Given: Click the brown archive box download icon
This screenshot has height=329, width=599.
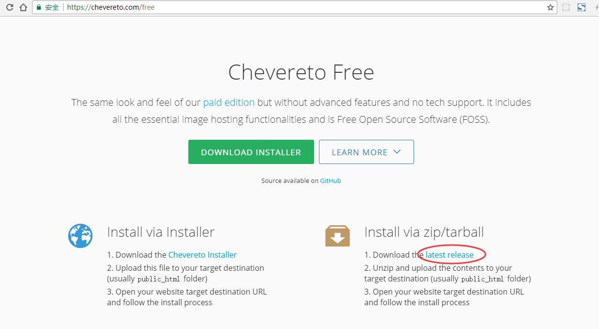Looking at the screenshot, I should pos(337,236).
